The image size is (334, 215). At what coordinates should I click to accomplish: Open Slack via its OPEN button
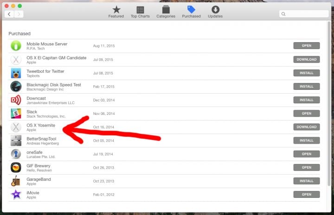click(307, 114)
